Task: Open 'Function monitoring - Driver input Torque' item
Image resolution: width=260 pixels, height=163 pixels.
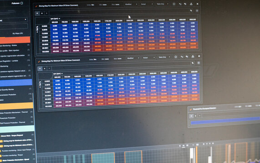Action: point(16,150)
